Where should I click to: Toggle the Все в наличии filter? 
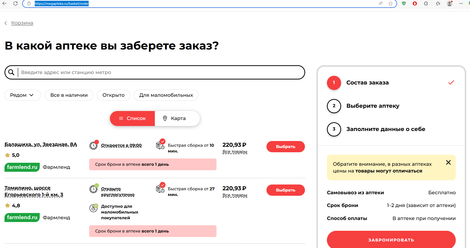[69, 95]
